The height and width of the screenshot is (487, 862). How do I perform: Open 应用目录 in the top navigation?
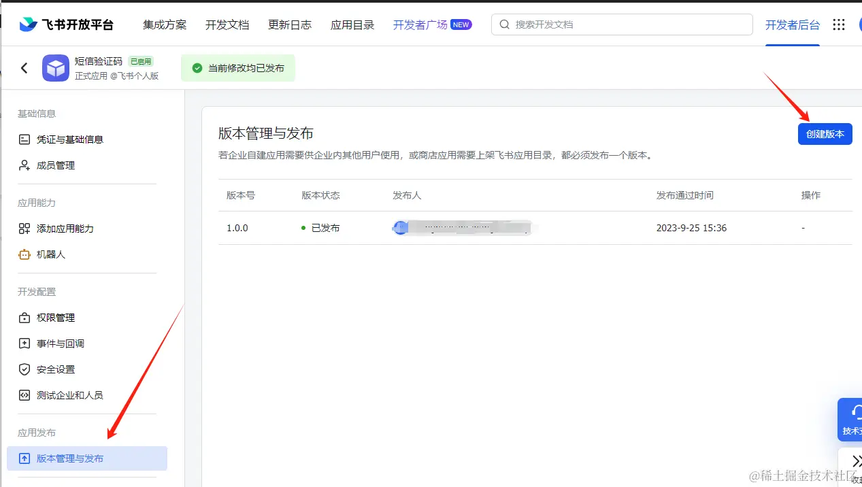click(x=352, y=24)
